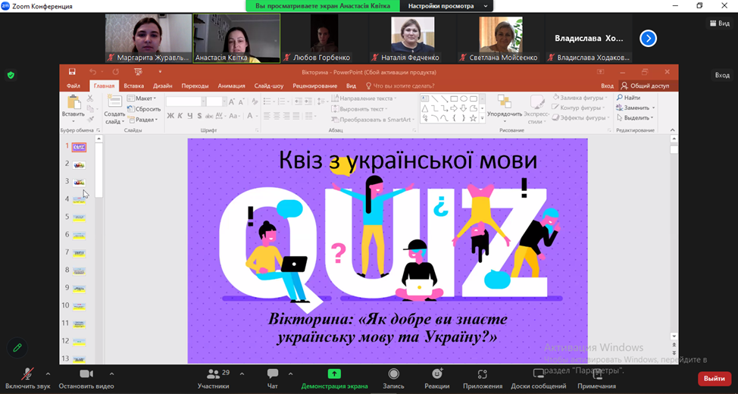Click the green pencil annotate icon

pyautogui.click(x=17, y=348)
